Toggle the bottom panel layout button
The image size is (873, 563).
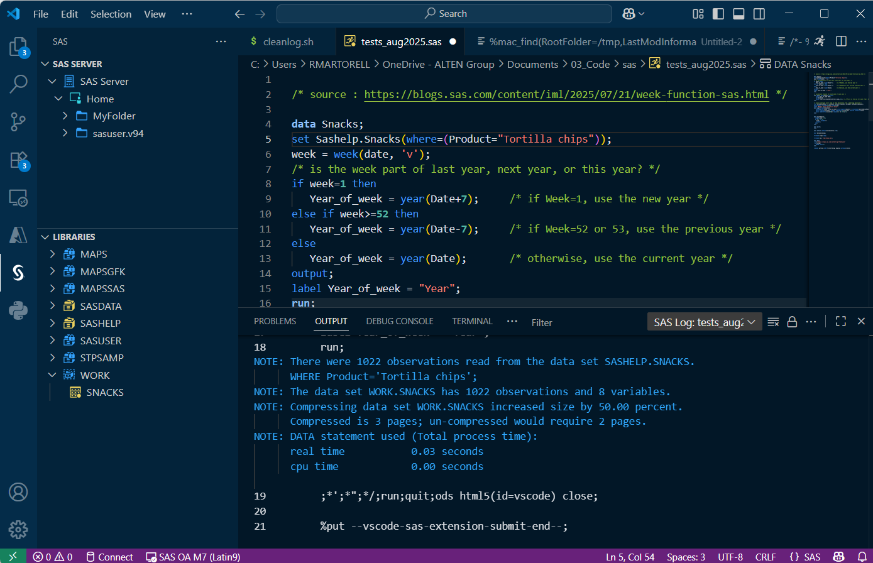(738, 14)
